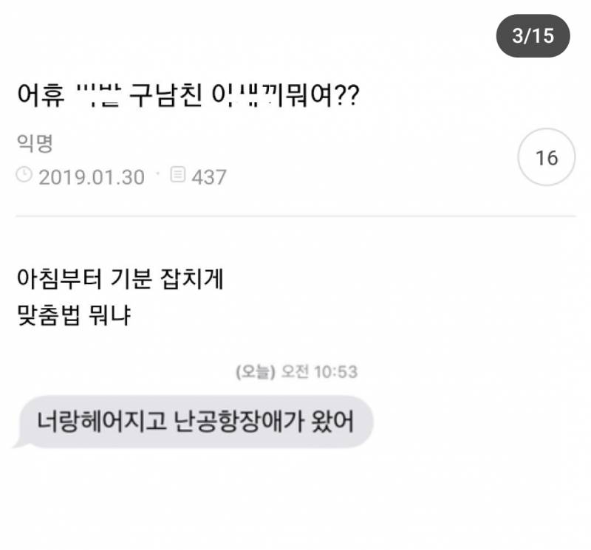Select body line 아침부터 기분 잡치게

click(x=120, y=279)
